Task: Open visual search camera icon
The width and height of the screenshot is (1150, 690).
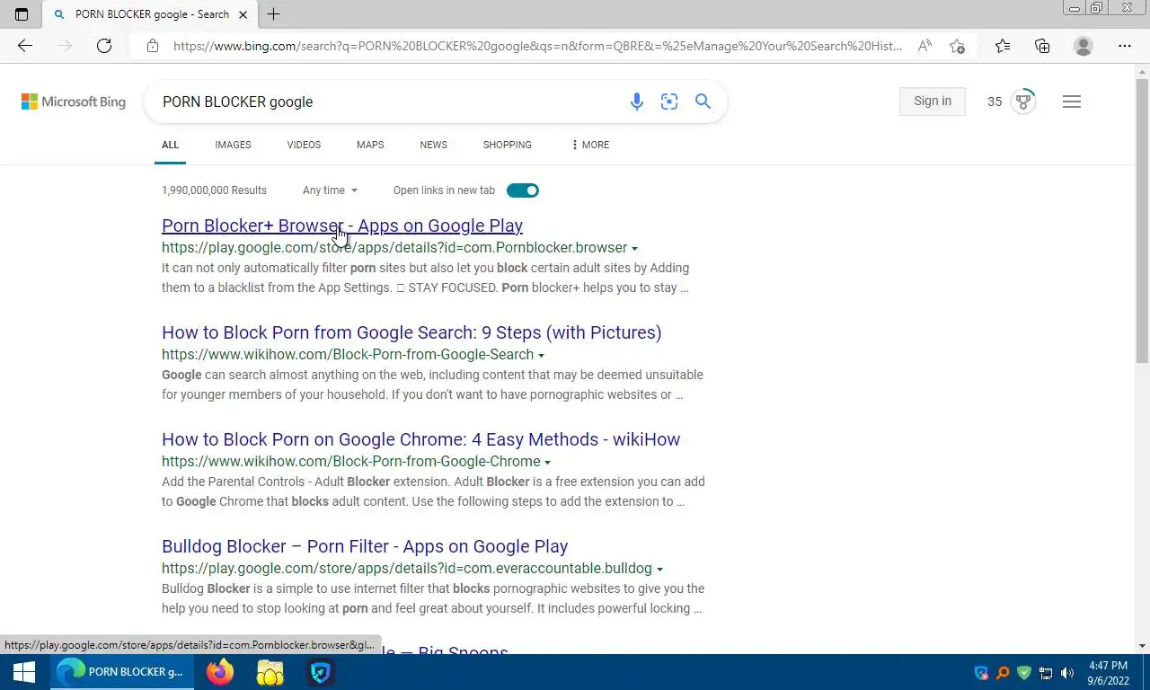Action: click(669, 102)
